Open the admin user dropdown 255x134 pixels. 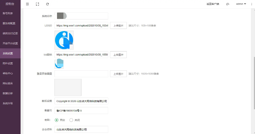click(x=241, y=4)
